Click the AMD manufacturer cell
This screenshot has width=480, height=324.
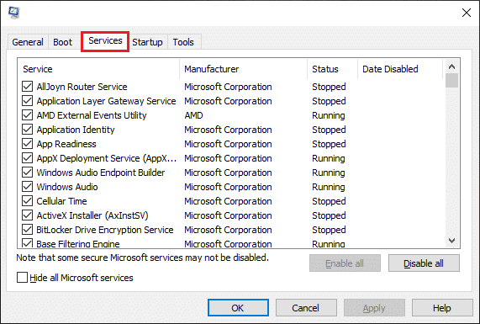click(x=193, y=115)
